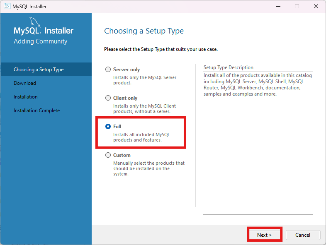Select the Client only radio button
The height and width of the screenshot is (245, 326).
click(108, 98)
